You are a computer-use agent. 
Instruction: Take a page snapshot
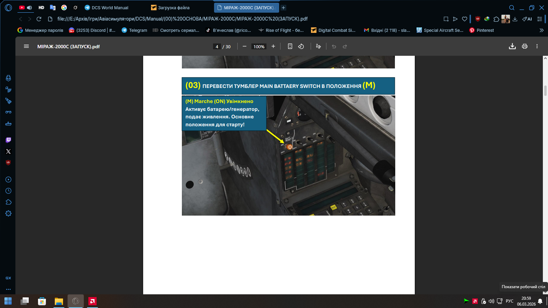(x=446, y=19)
